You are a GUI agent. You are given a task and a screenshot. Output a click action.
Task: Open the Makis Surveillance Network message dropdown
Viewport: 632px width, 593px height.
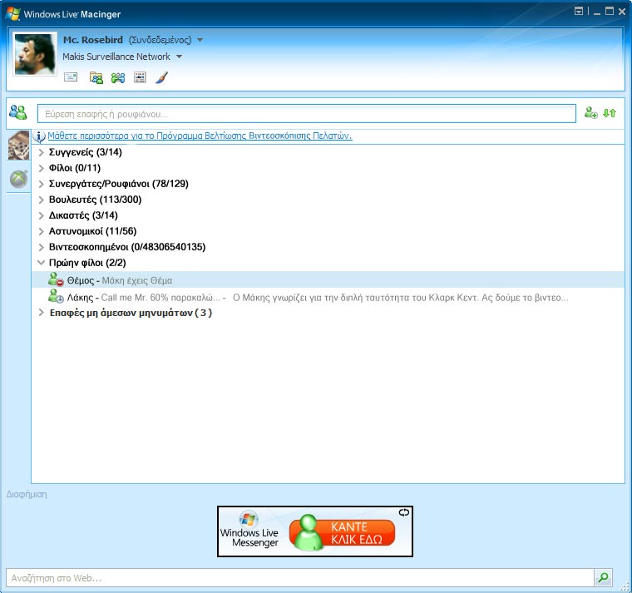coord(180,57)
